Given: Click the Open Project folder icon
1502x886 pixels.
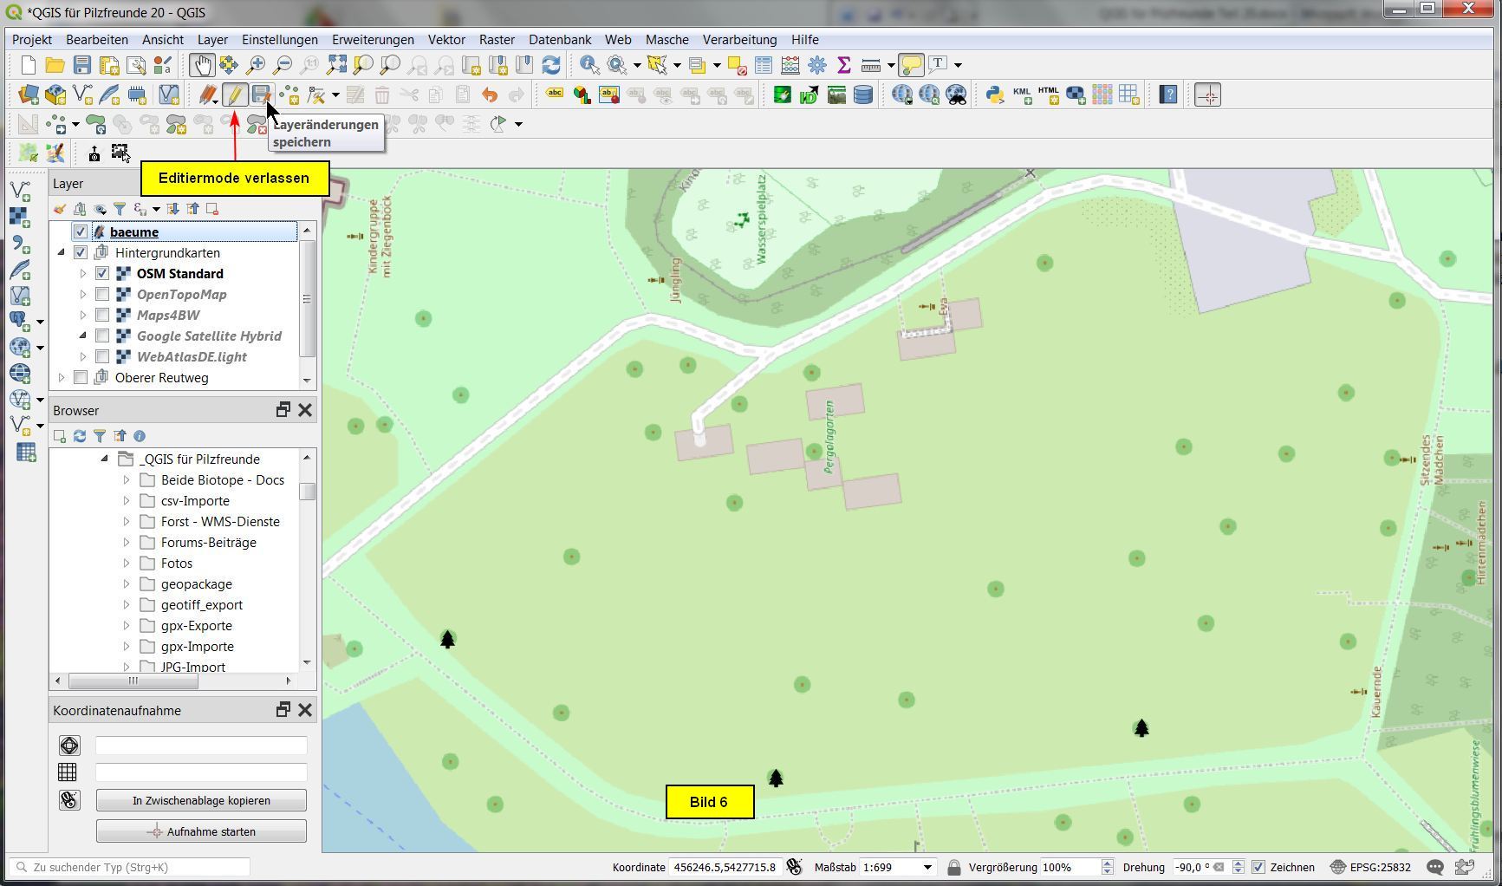Looking at the screenshot, I should click(55, 65).
